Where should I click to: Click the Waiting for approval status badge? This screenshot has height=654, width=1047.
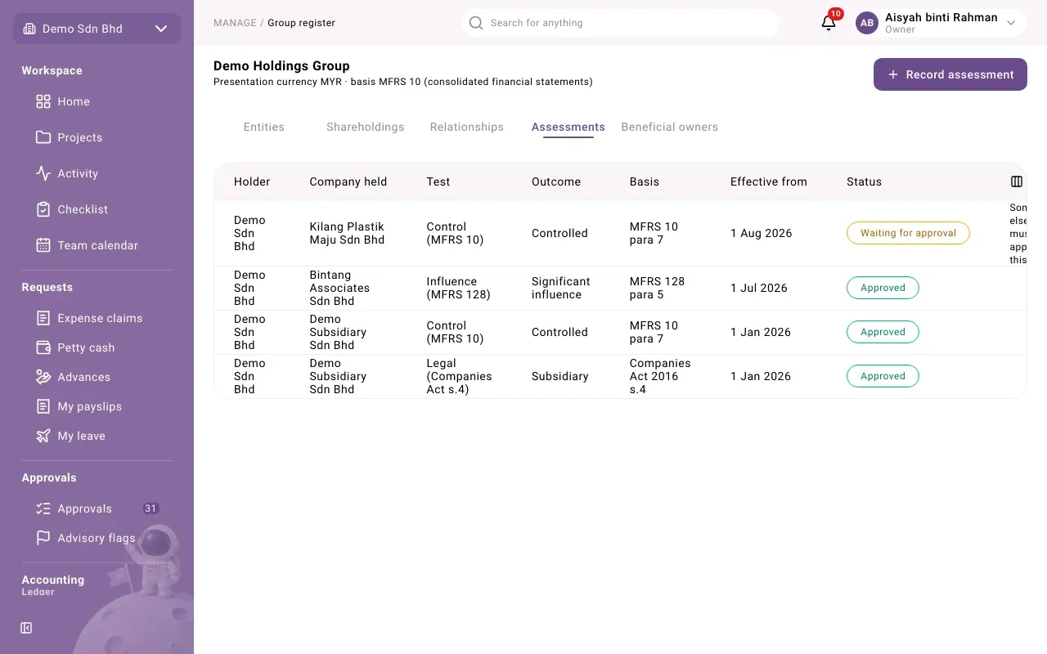908,233
